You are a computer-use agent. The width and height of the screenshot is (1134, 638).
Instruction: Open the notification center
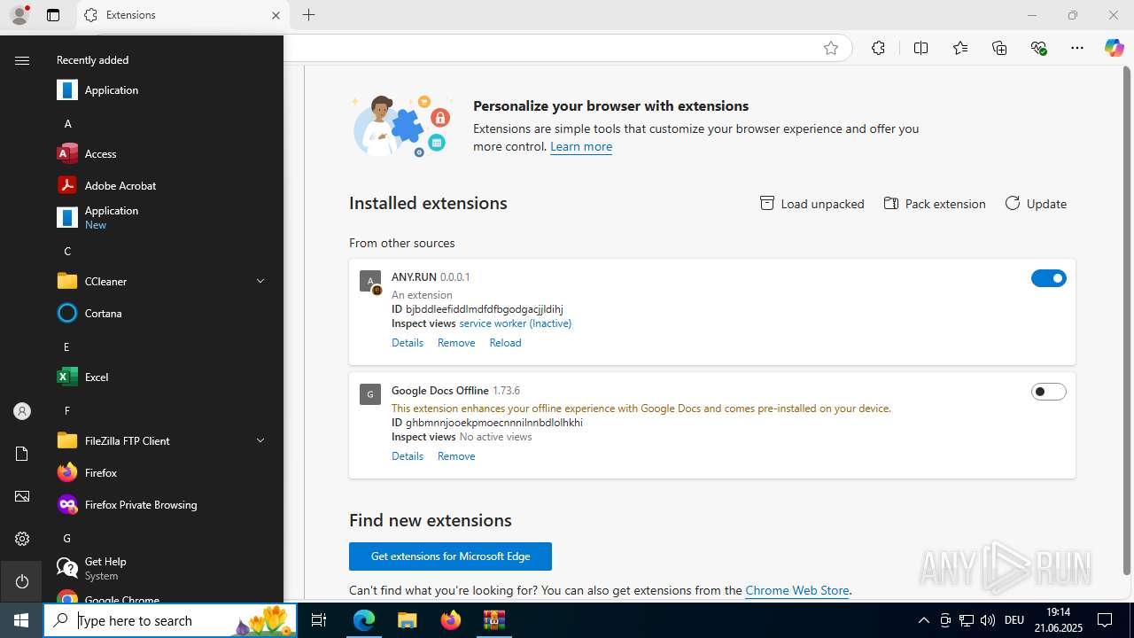pos(1105,620)
